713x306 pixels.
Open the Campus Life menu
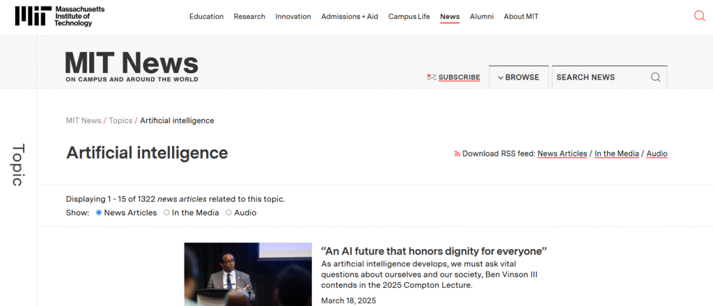[x=409, y=17]
